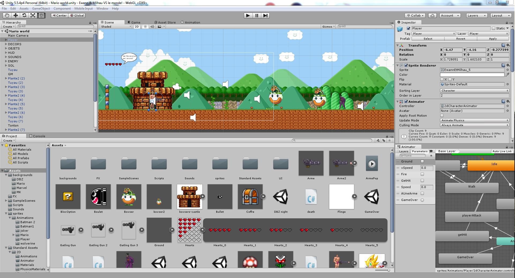Toggle scene audio speaker icon
Viewport: 515px width, 278px height.
(152, 26)
